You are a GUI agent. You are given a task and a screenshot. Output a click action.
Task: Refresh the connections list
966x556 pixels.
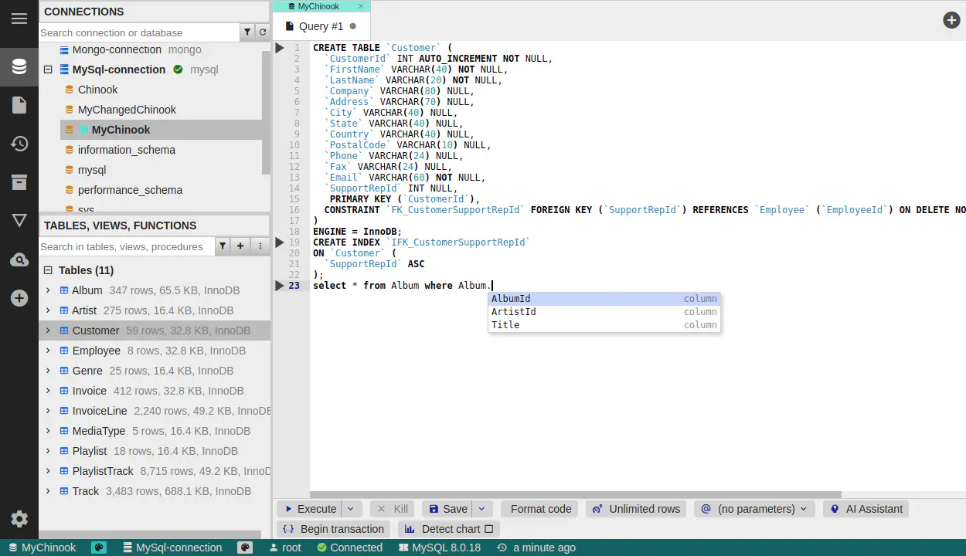[x=263, y=32]
